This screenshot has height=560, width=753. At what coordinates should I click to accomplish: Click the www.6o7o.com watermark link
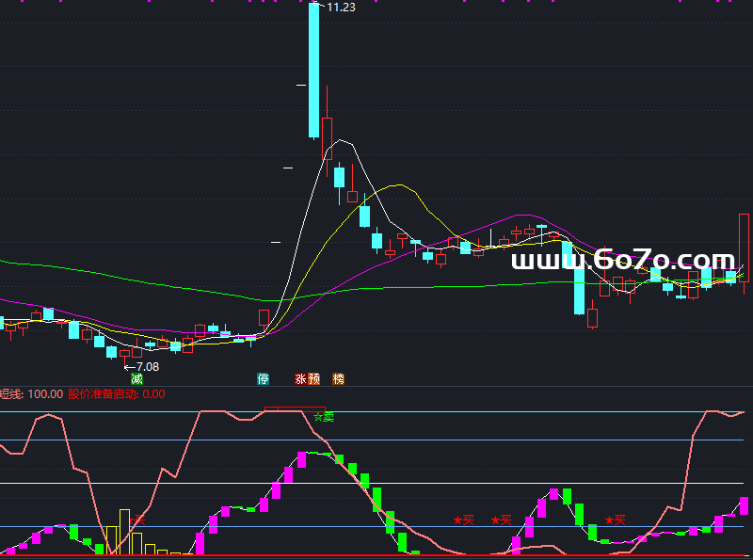(622, 261)
